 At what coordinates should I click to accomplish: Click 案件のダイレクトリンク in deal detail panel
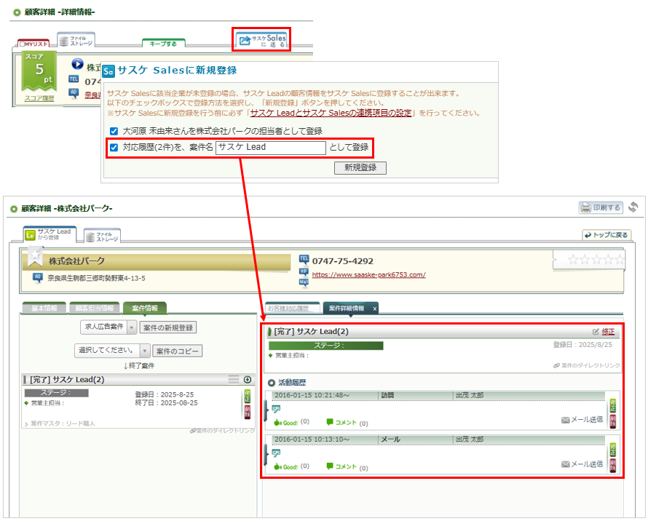[x=588, y=366]
